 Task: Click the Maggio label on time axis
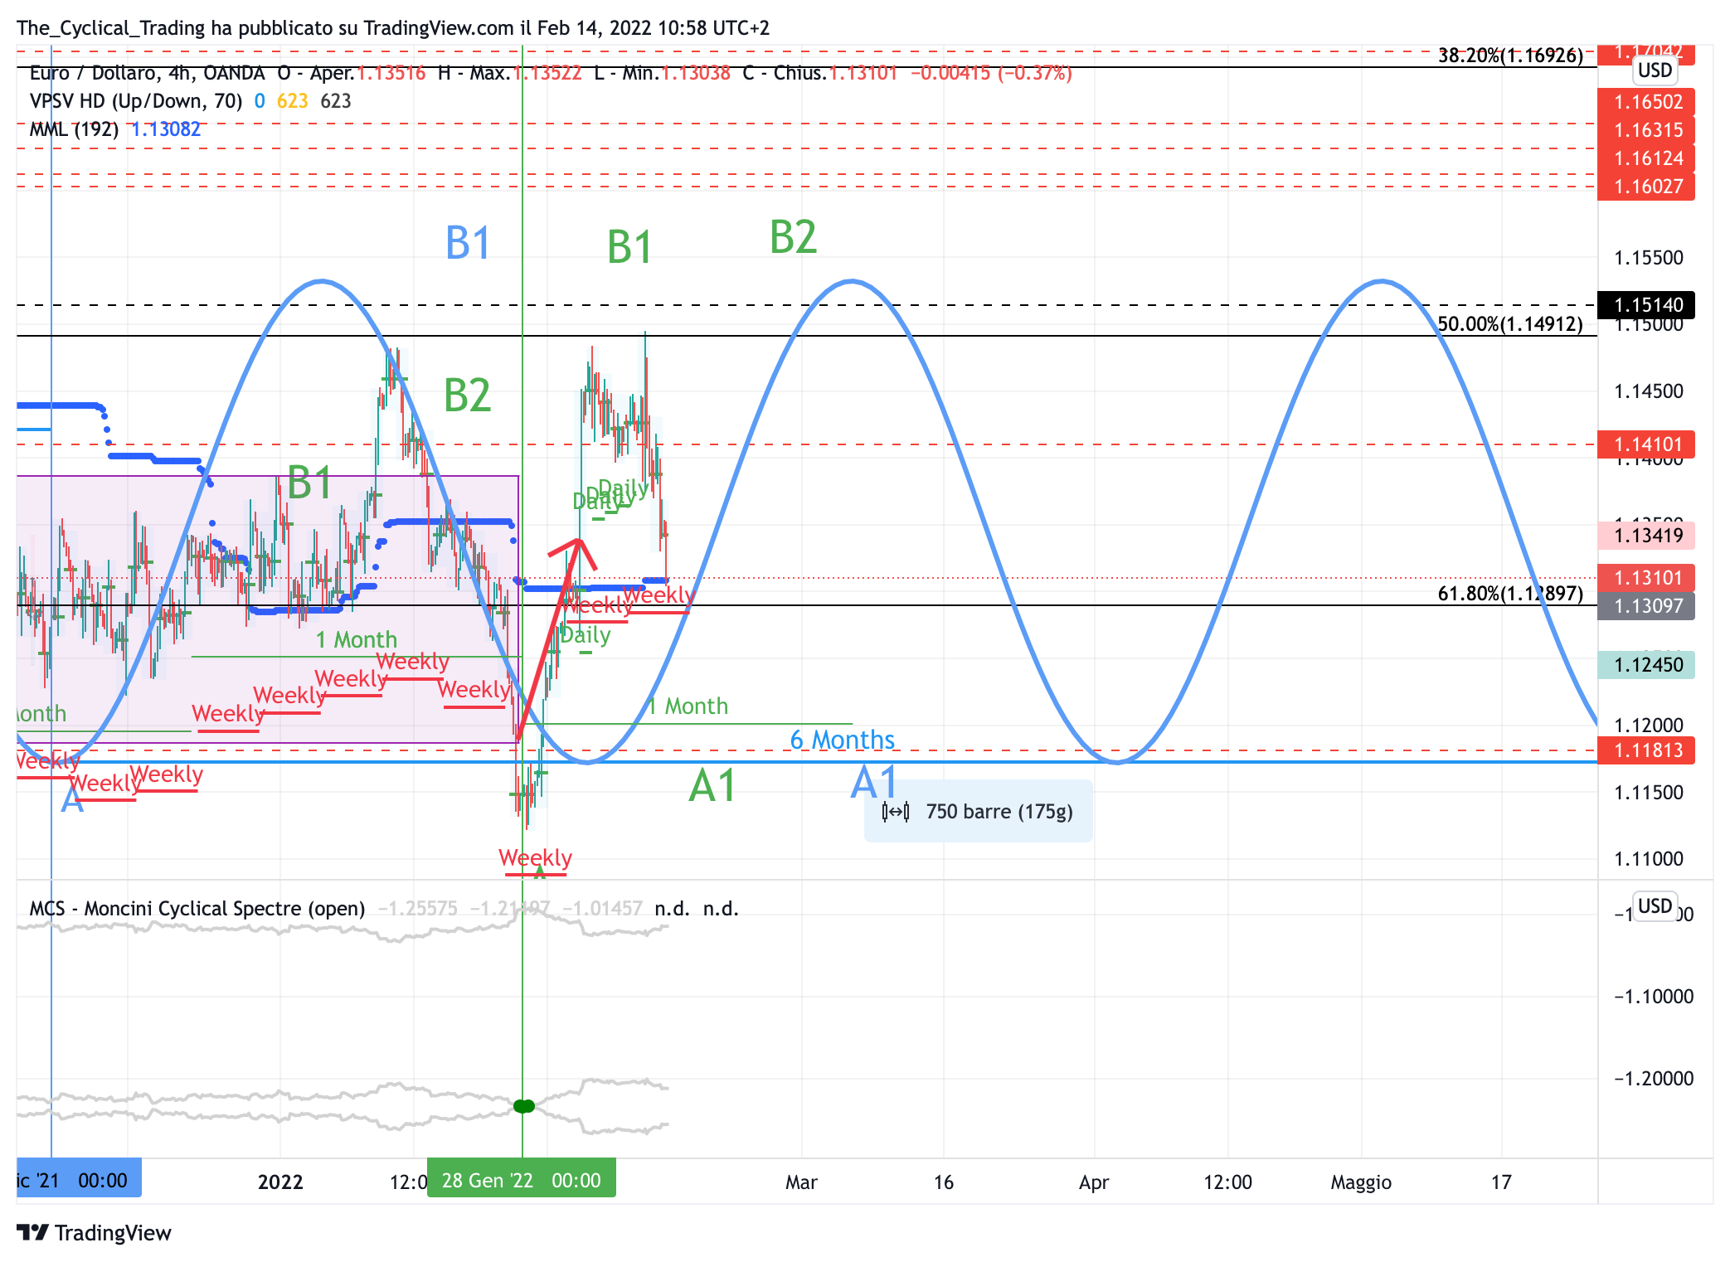[1361, 1182]
